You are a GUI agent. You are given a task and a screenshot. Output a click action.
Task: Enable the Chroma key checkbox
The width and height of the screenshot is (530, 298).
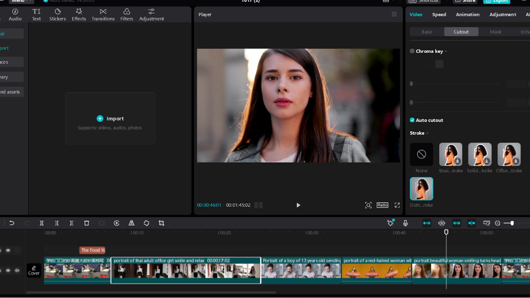click(x=412, y=51)
